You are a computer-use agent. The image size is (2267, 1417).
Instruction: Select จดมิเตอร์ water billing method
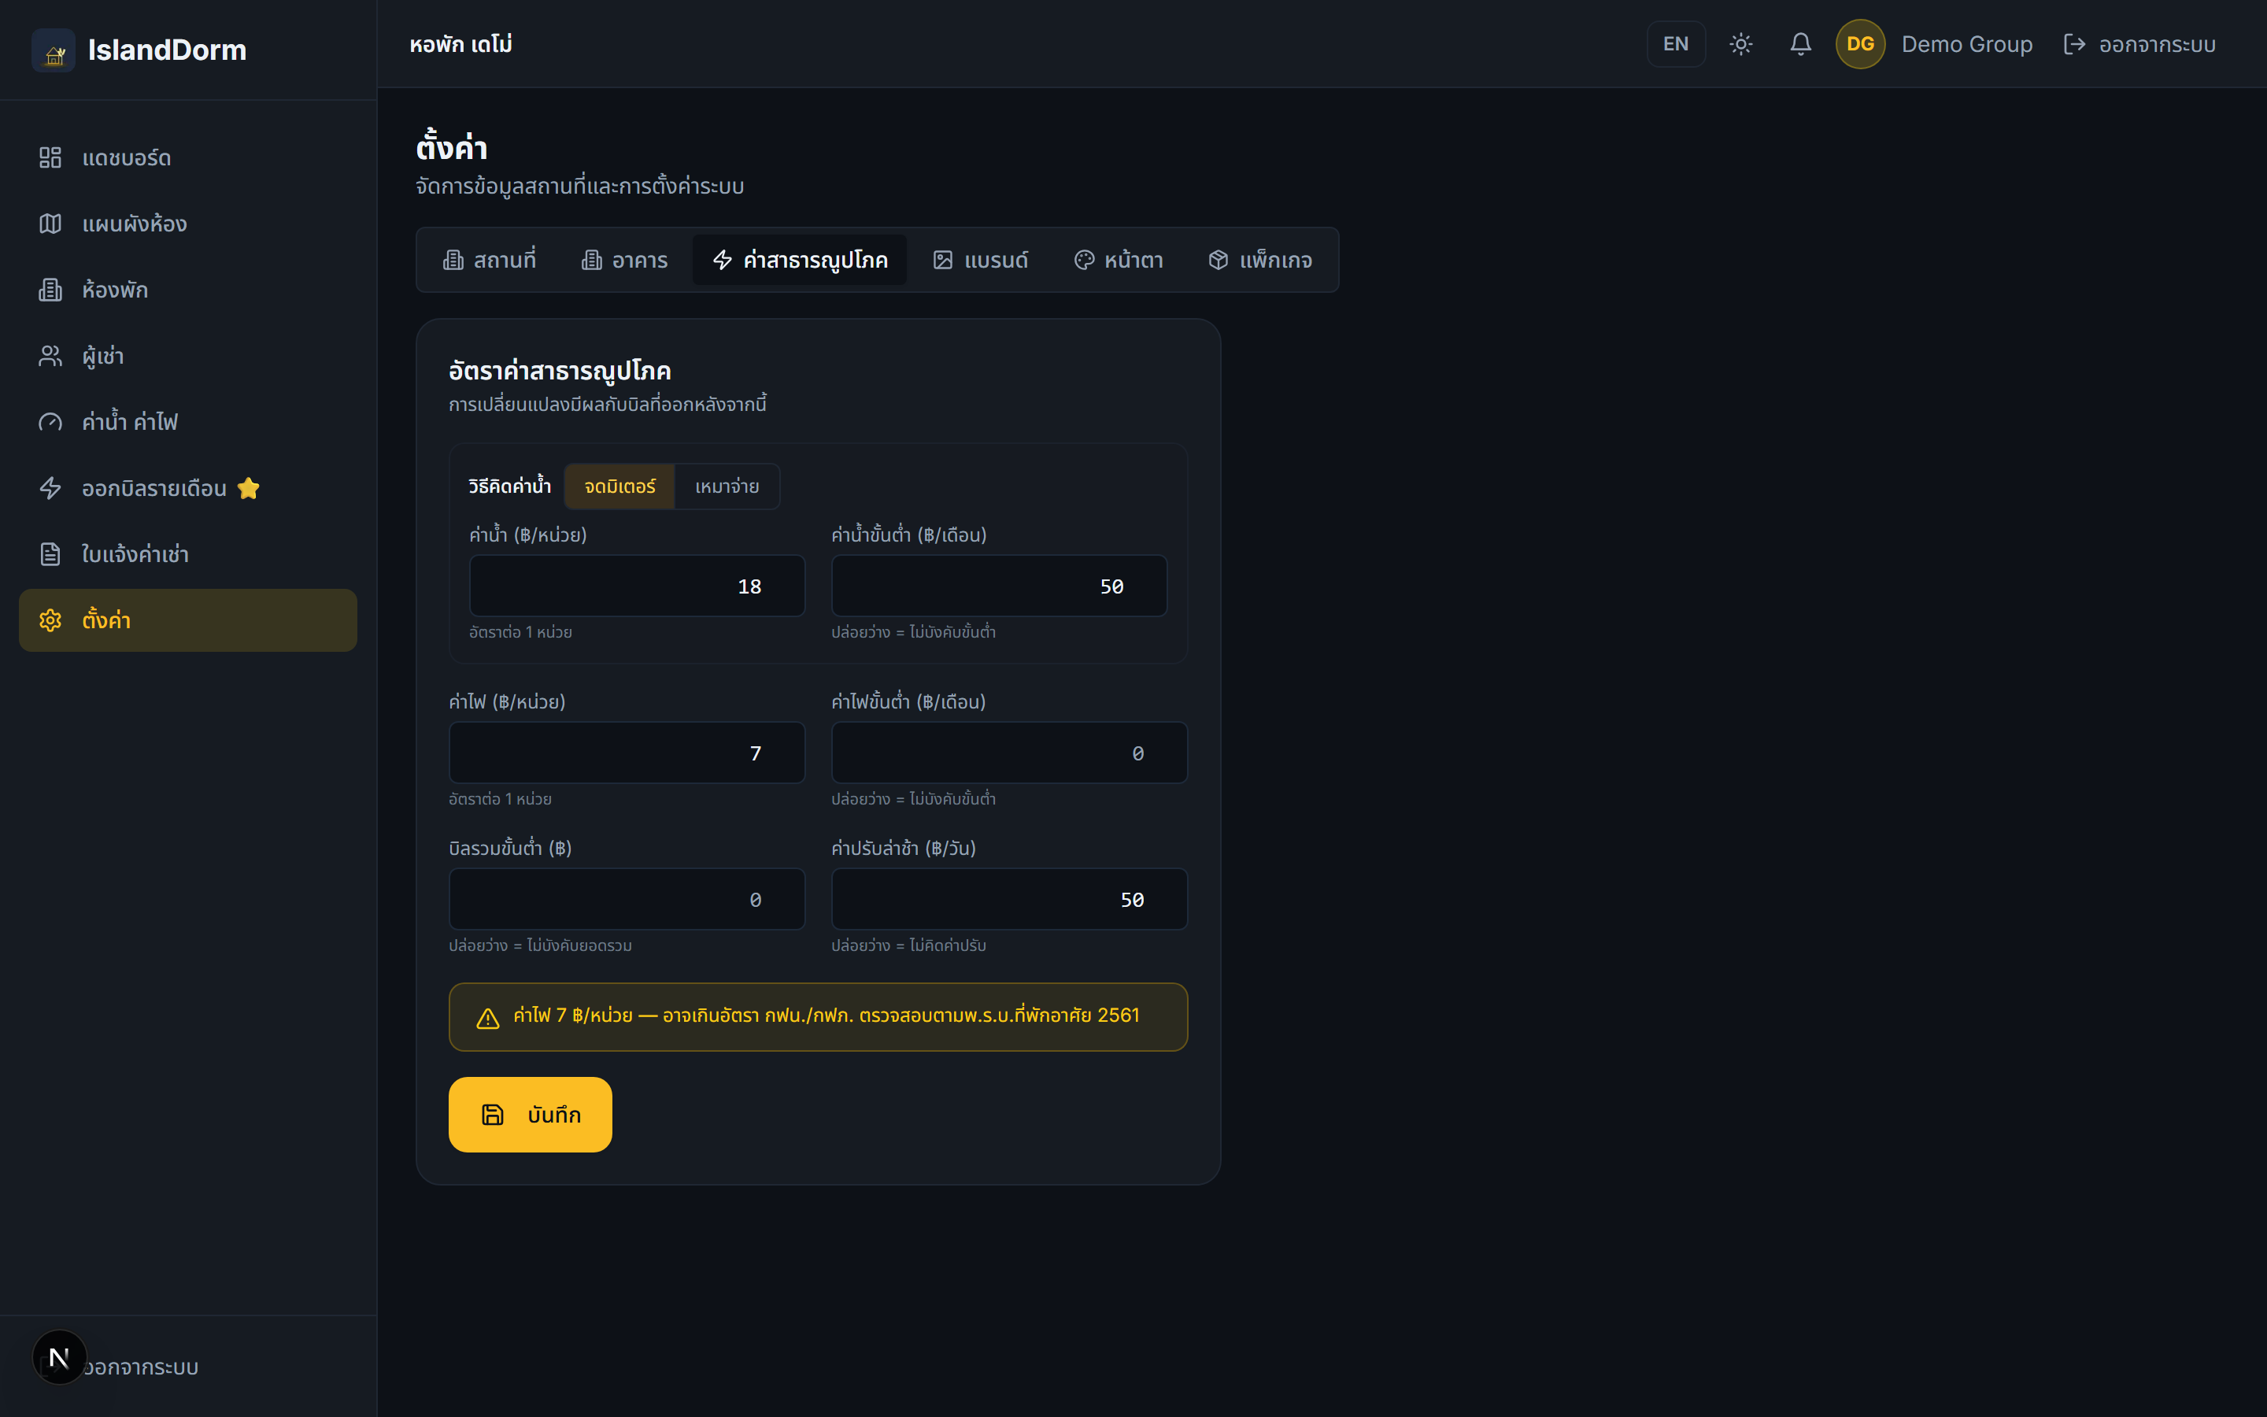coord(619,487)
